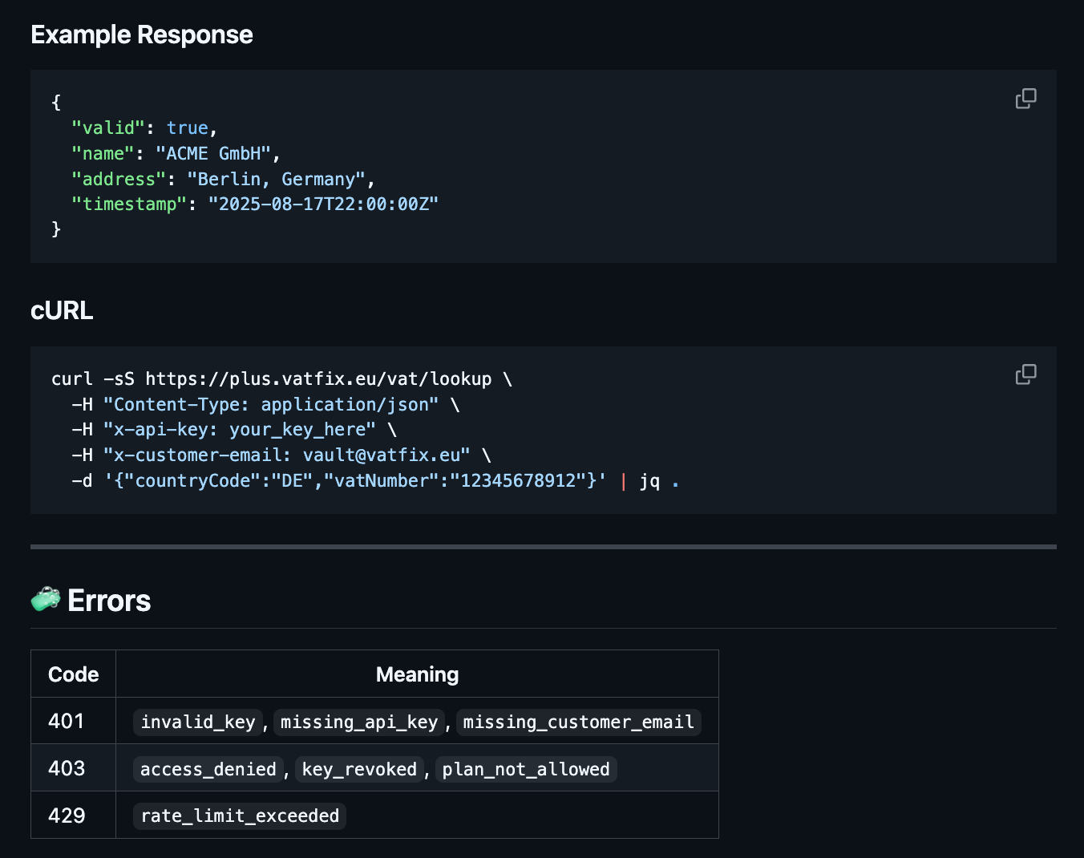Click the missing_customer_email error code

[x=578, y=722]
